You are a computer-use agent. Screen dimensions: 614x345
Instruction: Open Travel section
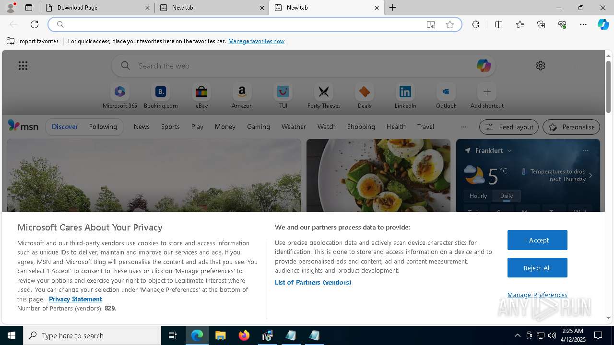click(425, 126)
